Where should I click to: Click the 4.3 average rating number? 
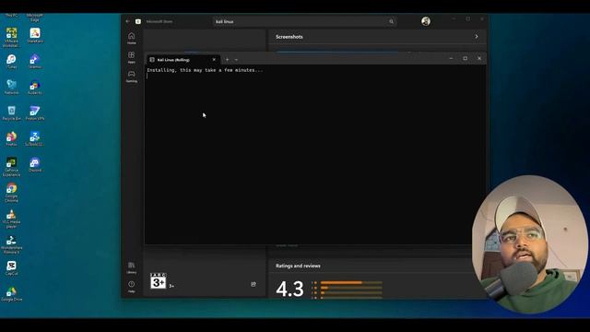coord(289,289)
